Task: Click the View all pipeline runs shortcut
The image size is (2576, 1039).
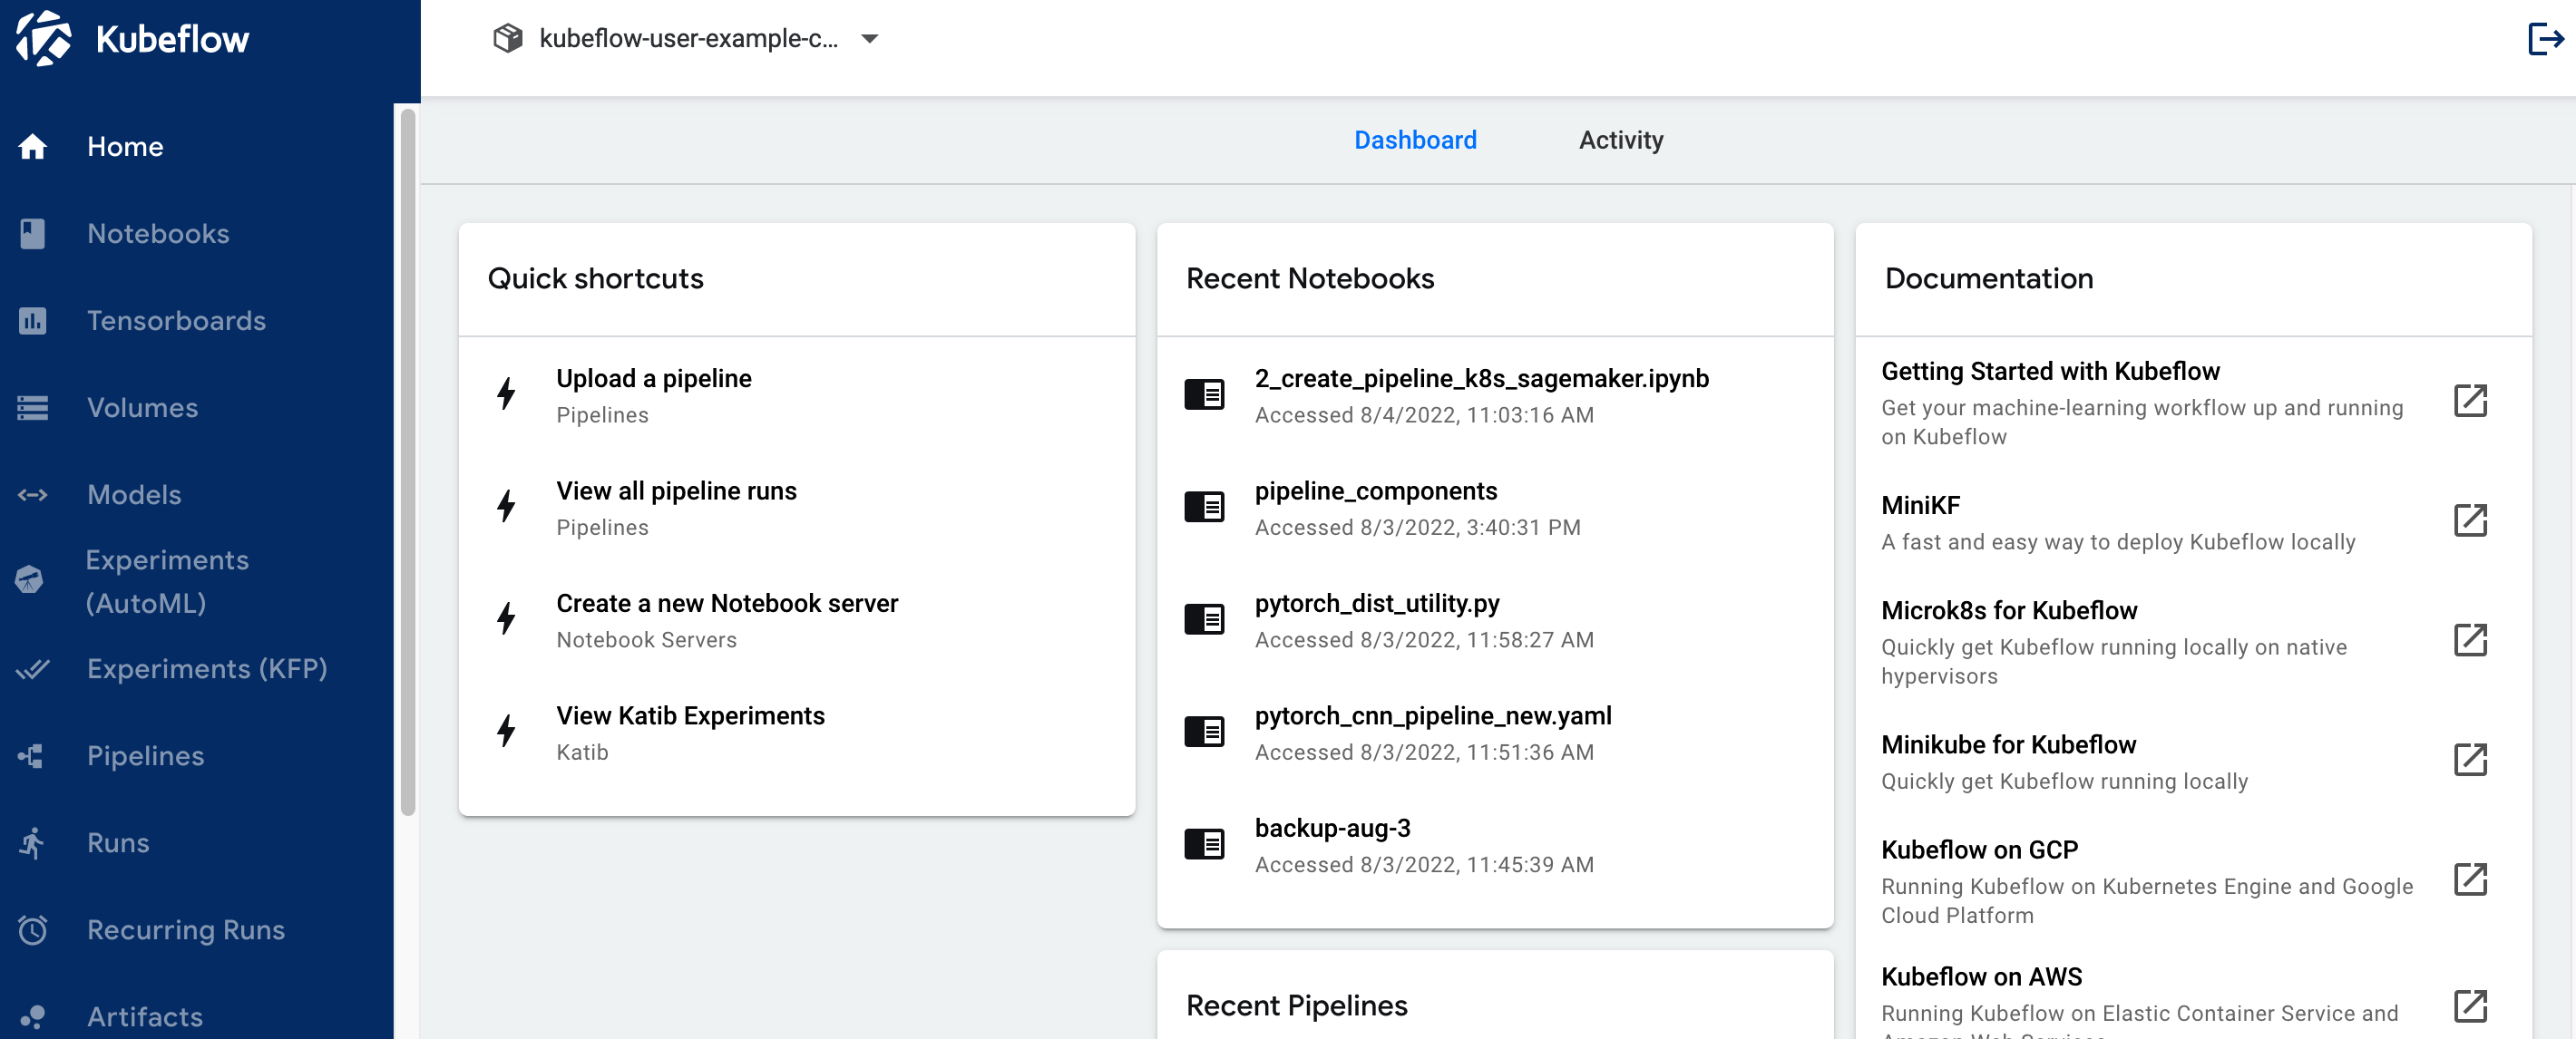Action: pyautogui.click(x=796, y=507)
